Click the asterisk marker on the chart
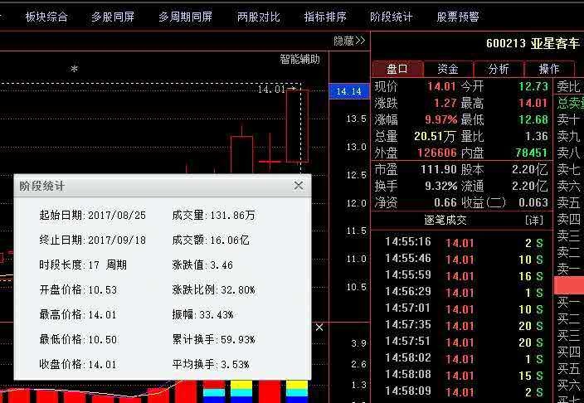This screenshot has width=584, height=403. point(74,70)
